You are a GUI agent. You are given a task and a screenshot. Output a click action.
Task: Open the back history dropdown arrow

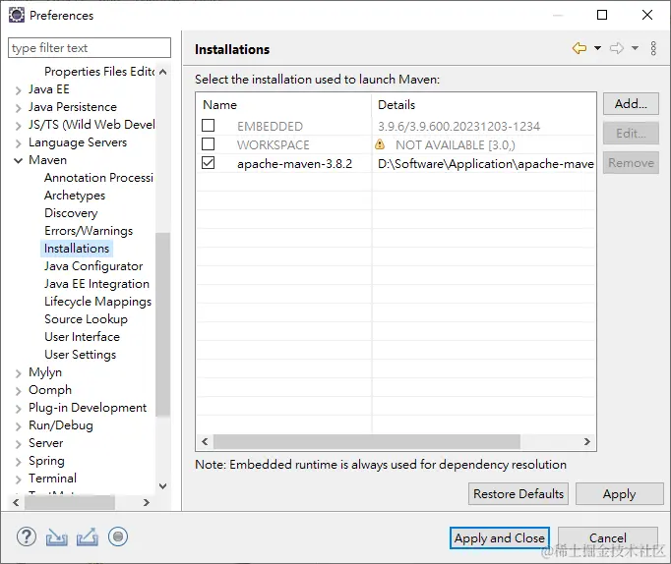(598, 48)
